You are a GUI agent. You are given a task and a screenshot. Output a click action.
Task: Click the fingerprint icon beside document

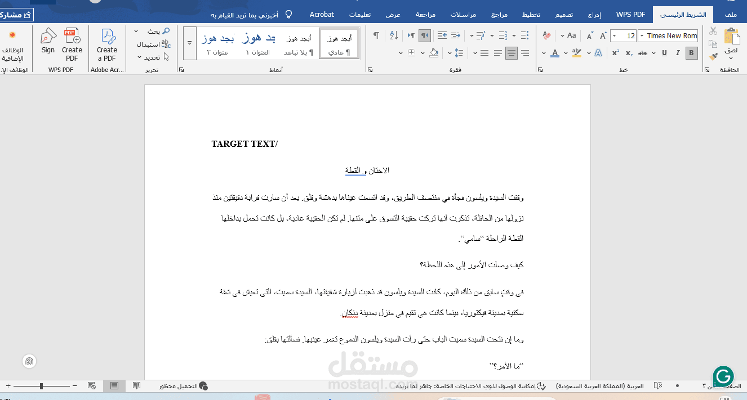click(x=29, y=361)
